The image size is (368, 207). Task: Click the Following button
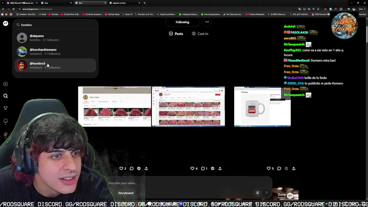click(182, 22)
